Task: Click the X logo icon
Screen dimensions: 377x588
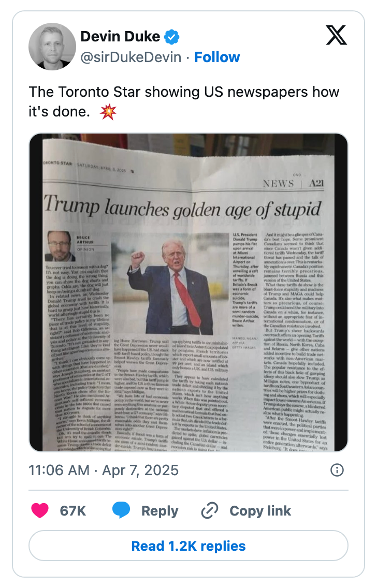Action: pos(336,35)
